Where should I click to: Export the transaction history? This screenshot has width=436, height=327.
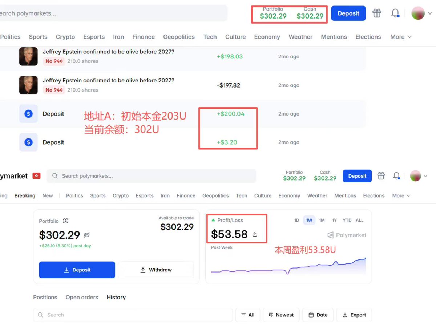[354, 315]
